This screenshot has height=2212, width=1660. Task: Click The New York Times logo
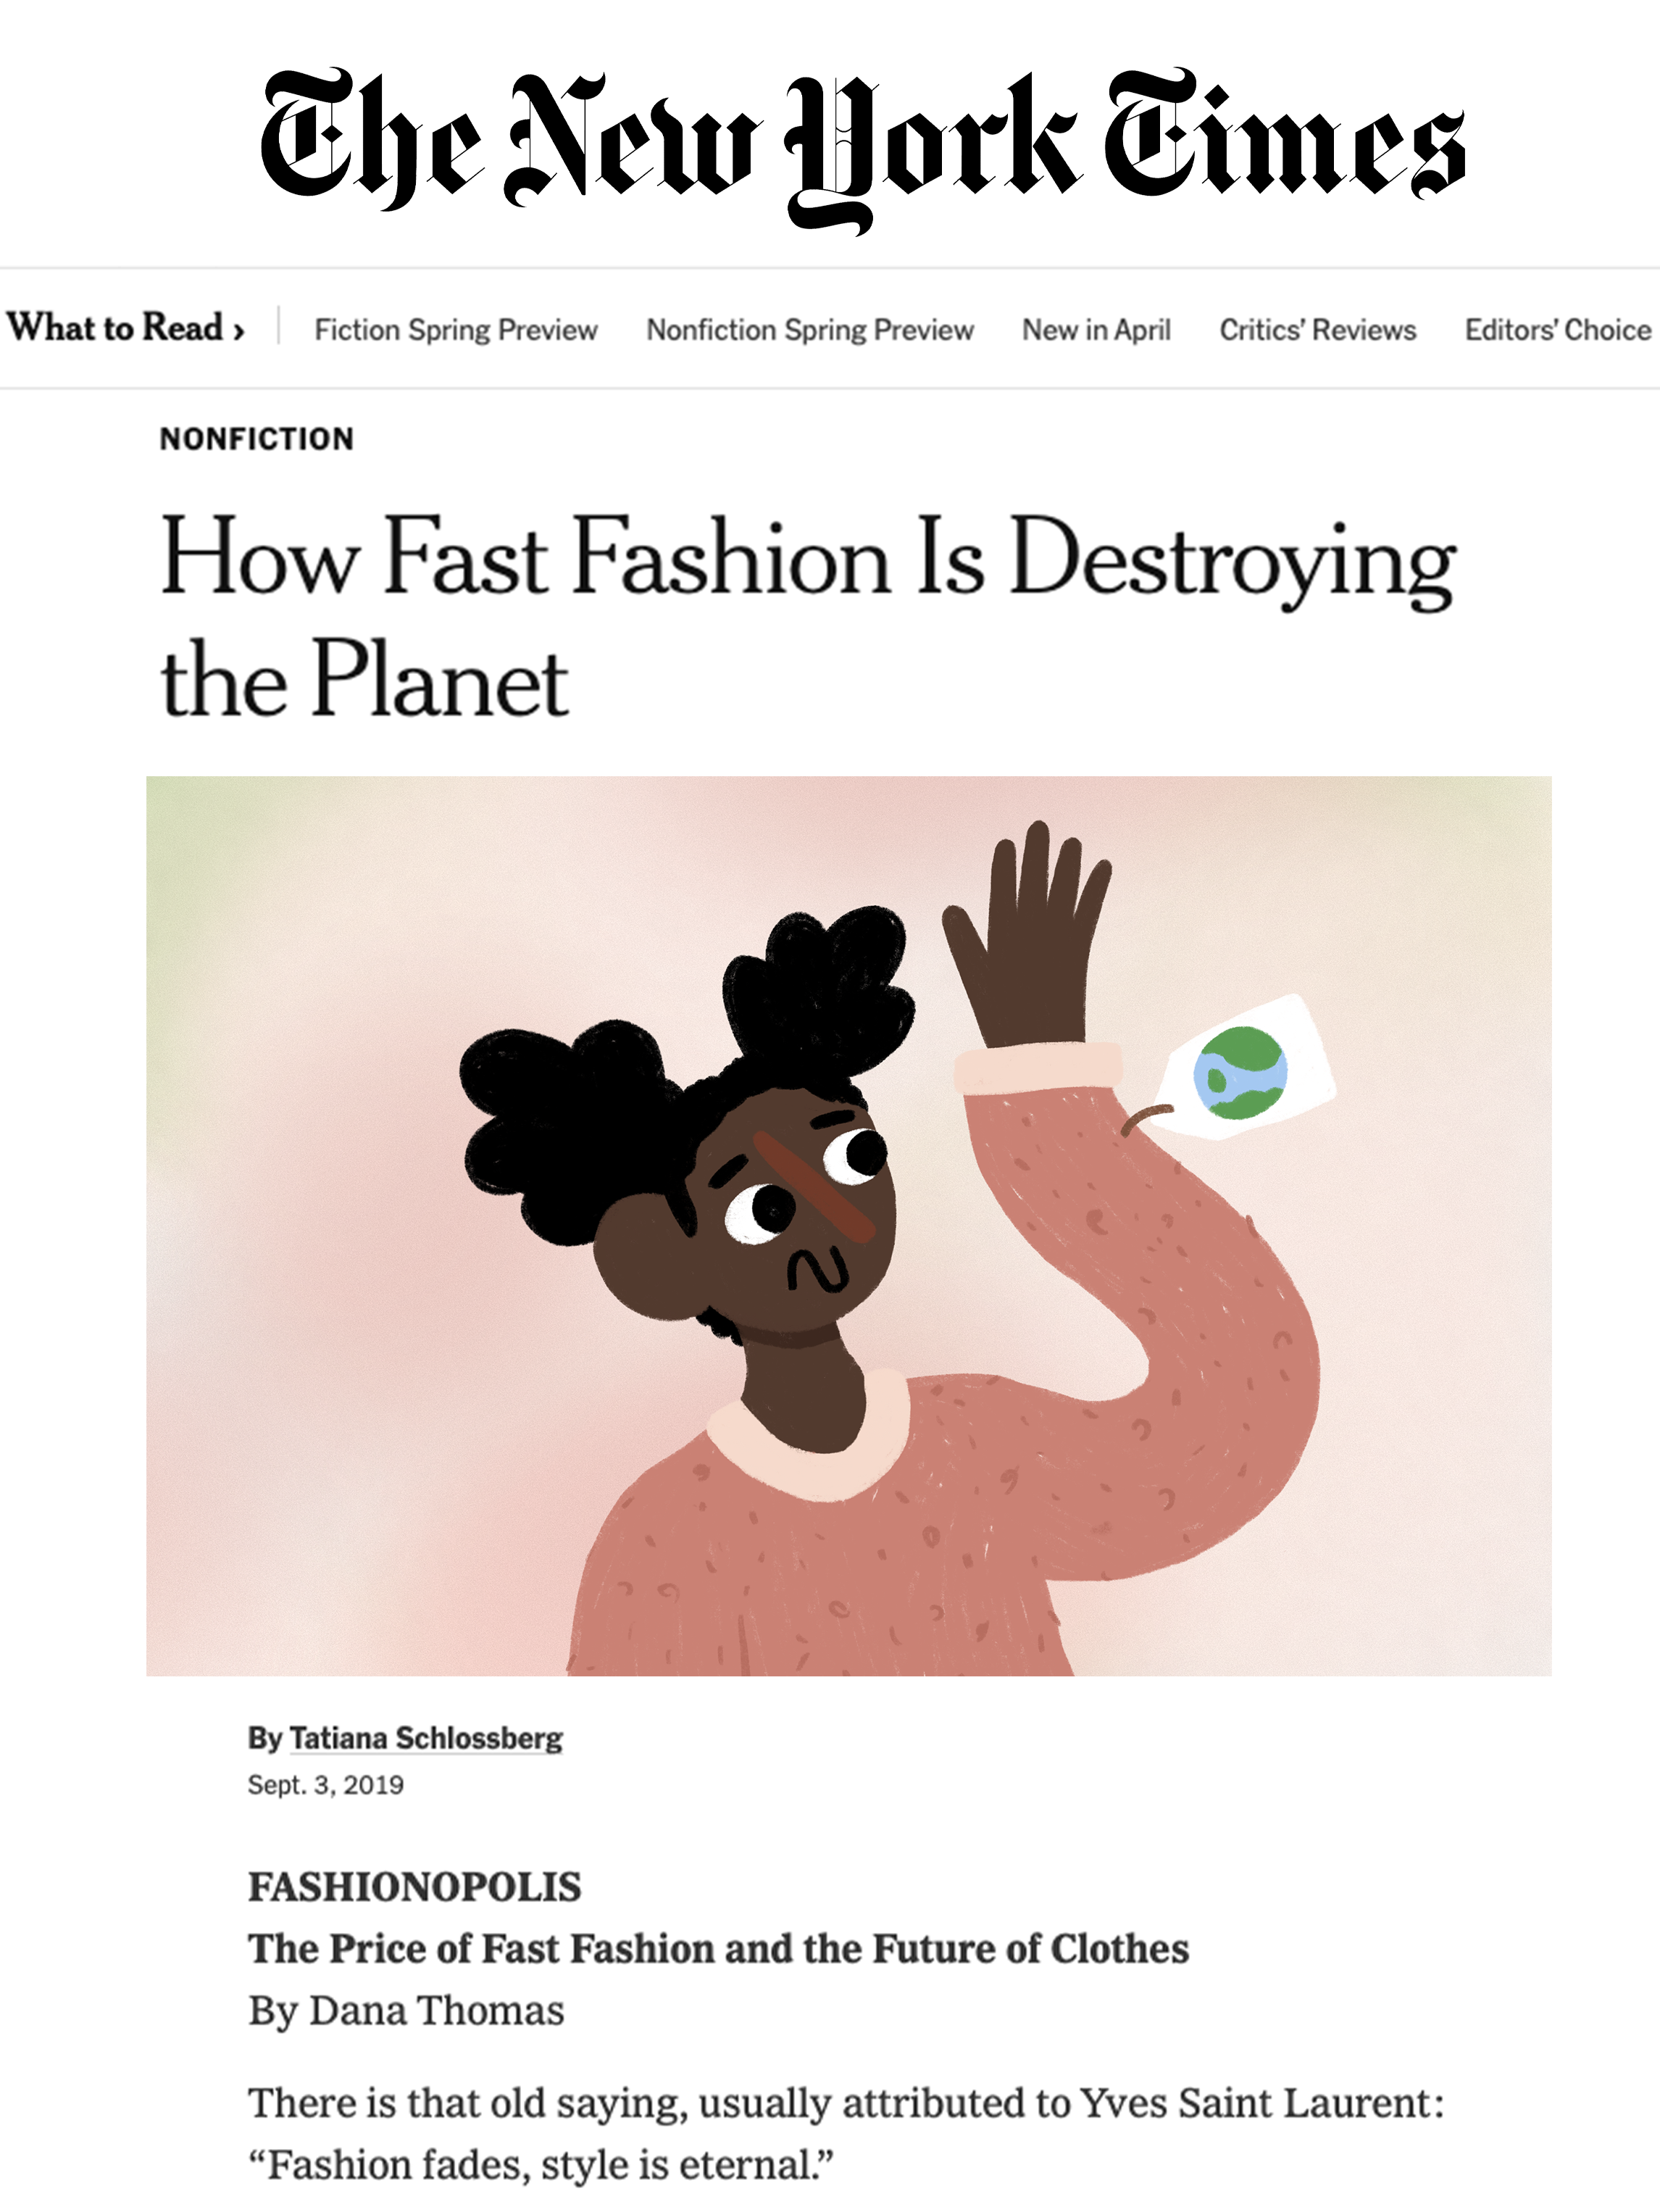click(862, 150)
